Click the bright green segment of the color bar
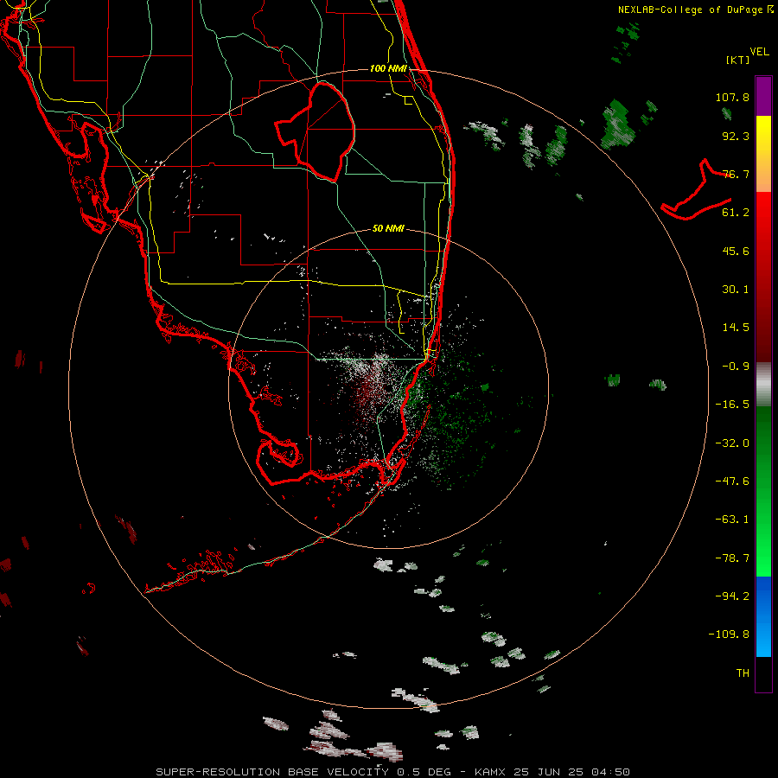 coord(763,551)
